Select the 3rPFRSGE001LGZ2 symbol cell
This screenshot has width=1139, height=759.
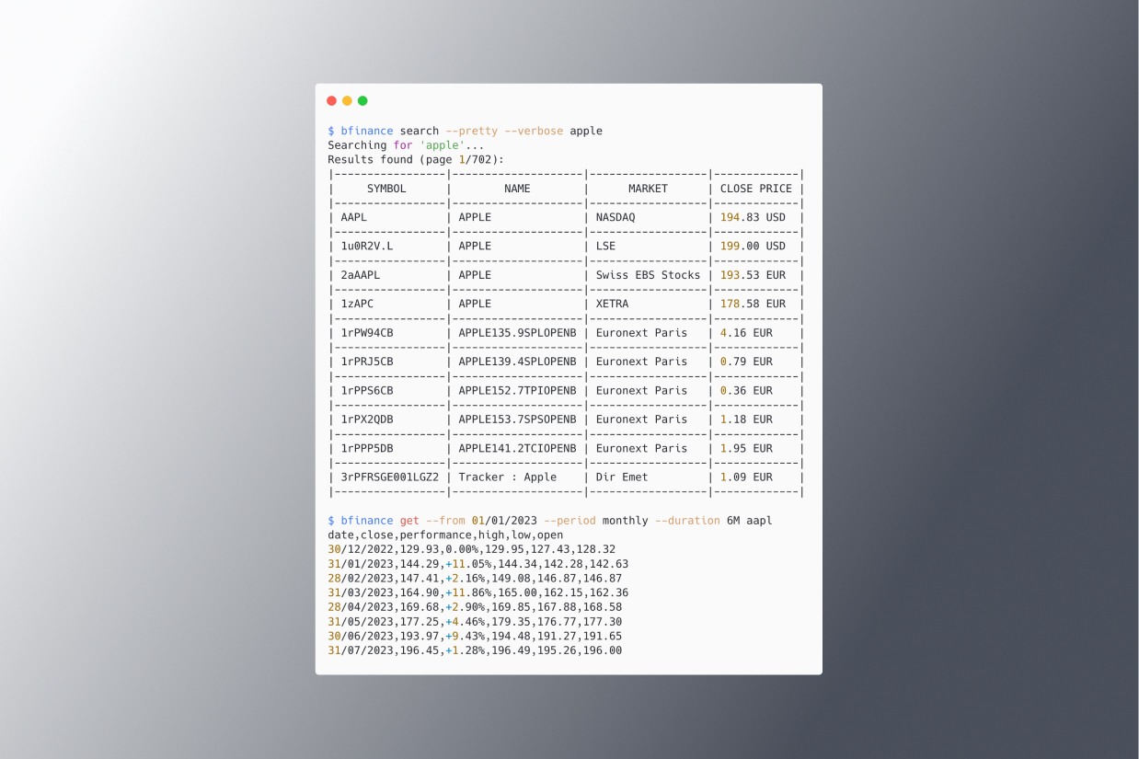point(390,477)
